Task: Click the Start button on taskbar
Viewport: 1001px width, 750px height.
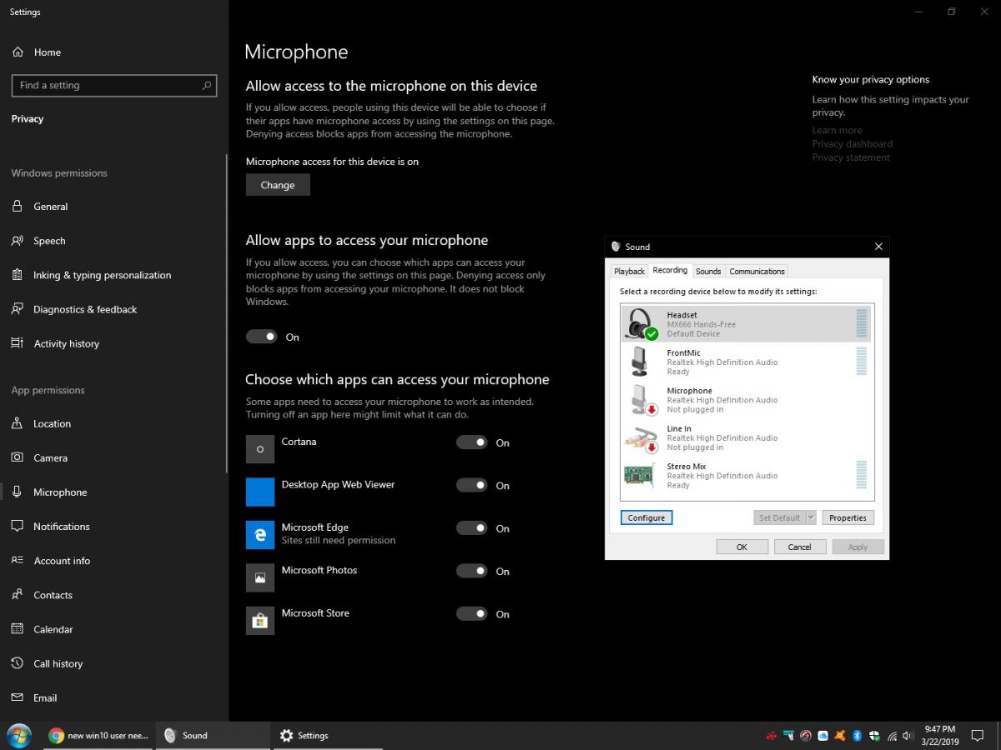Action: click(18, 736)
